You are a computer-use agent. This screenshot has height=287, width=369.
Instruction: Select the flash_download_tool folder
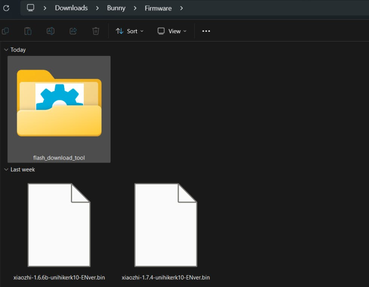click(59, 110)
